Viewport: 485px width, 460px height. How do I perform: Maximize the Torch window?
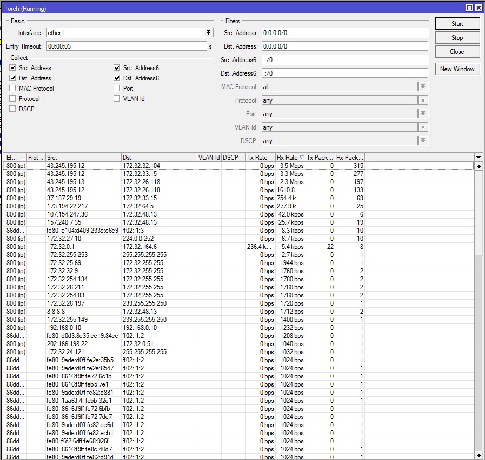[x=469, y=8]
